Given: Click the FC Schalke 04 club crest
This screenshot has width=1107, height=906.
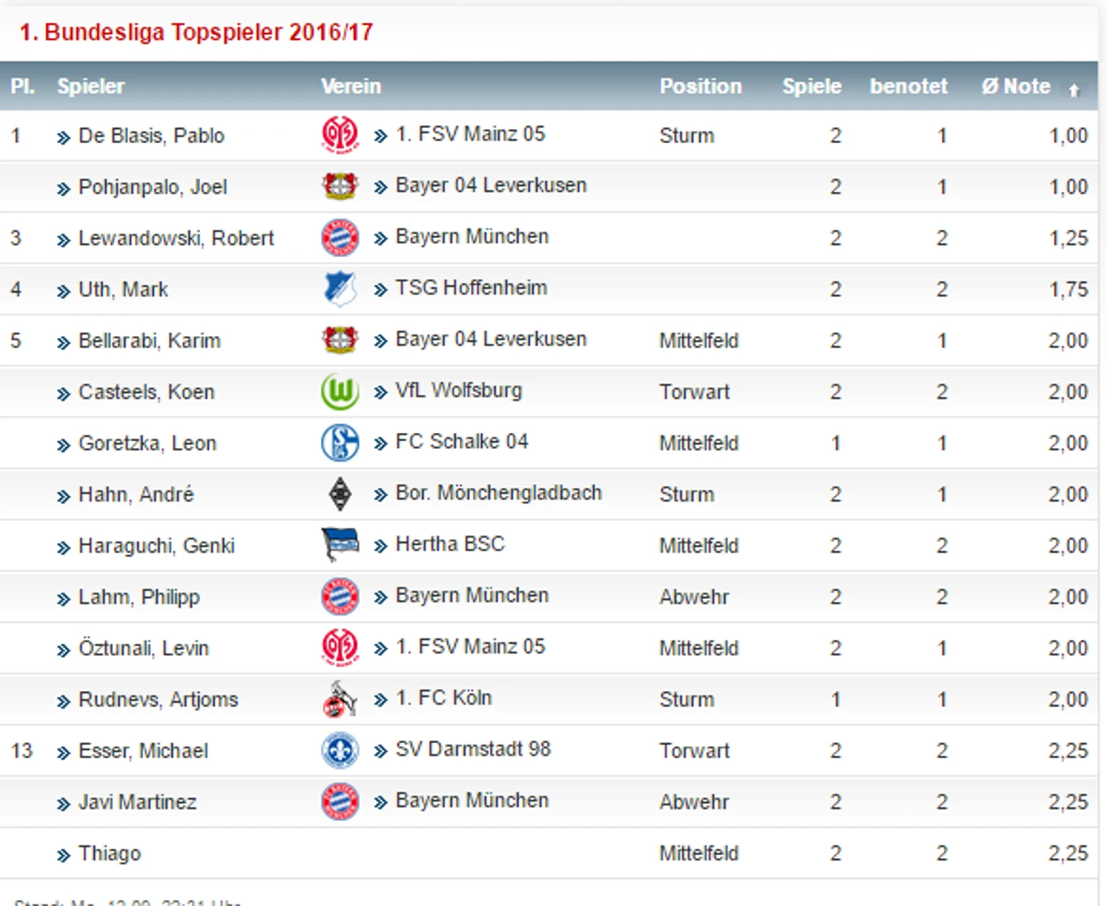Looking at the screenshot, I should (340, 443).
